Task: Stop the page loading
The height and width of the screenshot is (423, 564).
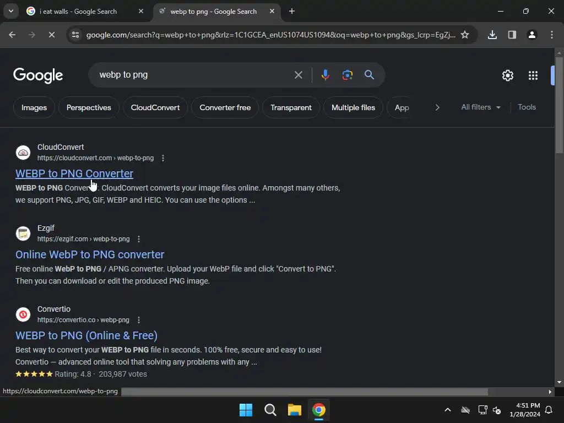Action: [52, 35]
